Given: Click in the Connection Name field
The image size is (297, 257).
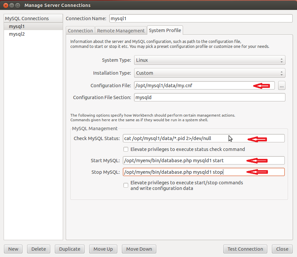Looking at the screenshot, I should click(x=201, y=18).
